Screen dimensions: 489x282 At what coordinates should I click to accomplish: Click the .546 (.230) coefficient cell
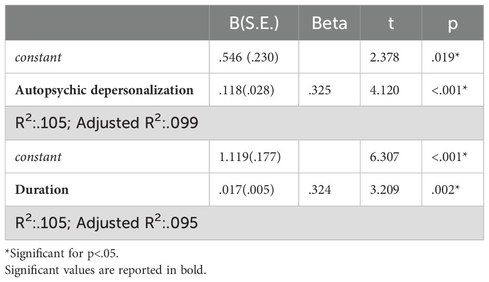[249, 57]
